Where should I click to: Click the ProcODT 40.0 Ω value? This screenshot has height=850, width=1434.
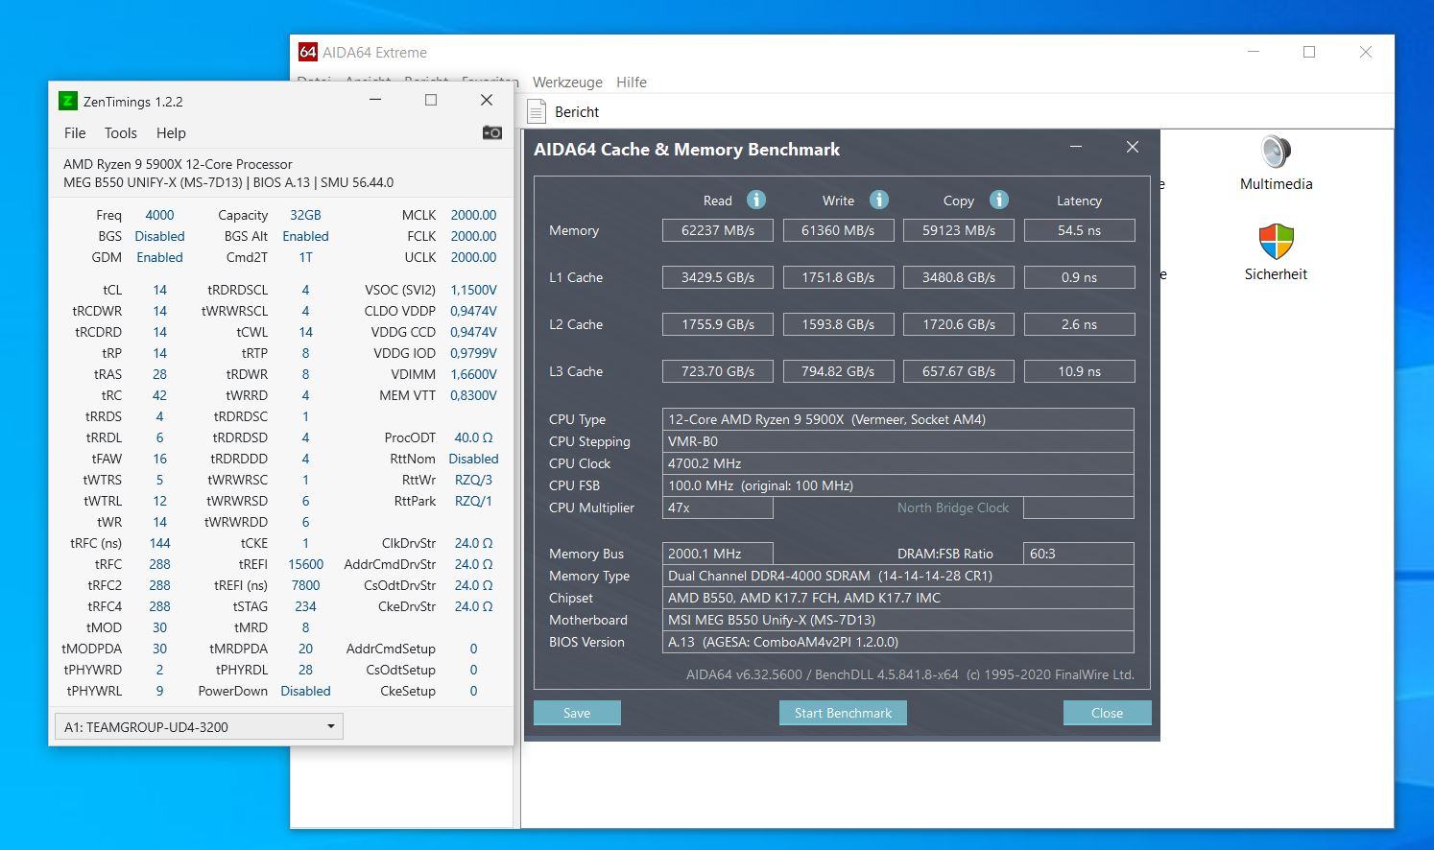coord(473,437)
